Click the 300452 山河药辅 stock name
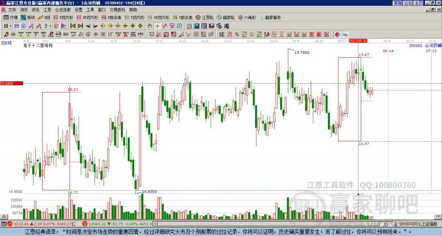442x236 pixels. pyautogui.click(x=425, y=46)
